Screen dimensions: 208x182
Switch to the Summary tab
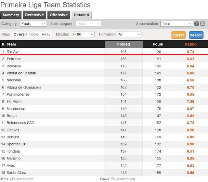pos(11,15)
